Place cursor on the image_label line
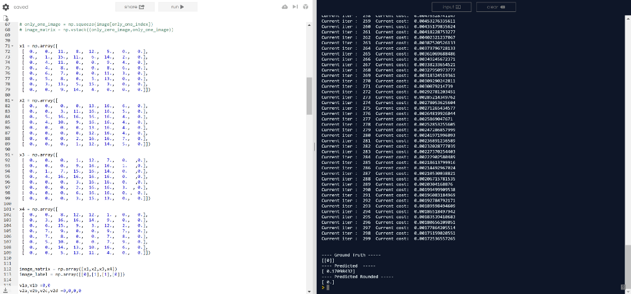Image resolution: width=631 pixels, height=294 pixels. [x=73, y=274]
